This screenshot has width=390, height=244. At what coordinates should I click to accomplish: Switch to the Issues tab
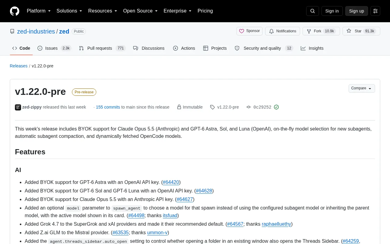pos(54,48)
